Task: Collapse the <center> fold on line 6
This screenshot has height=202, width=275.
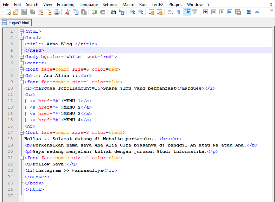Action: pos(21,63)
